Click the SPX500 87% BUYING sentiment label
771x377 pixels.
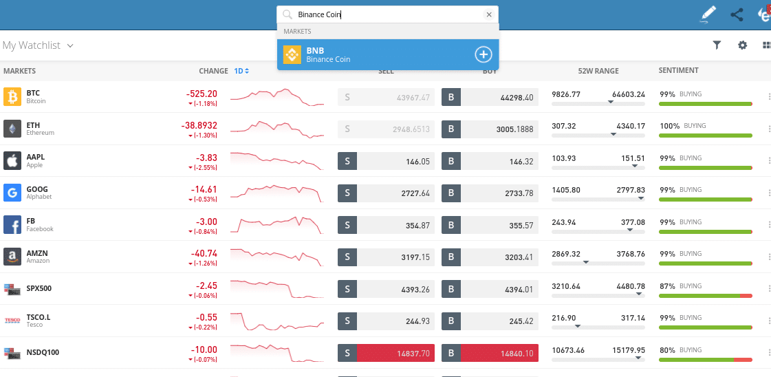680,286
